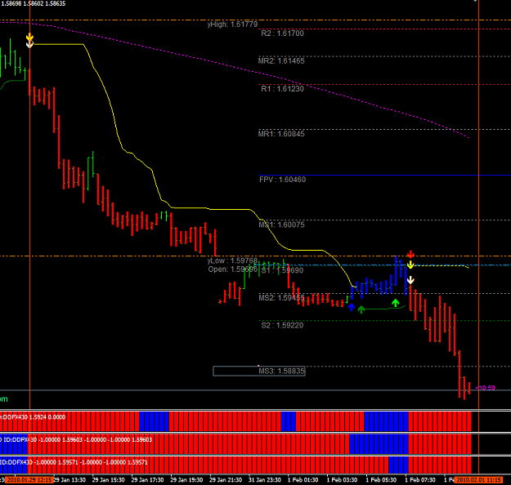Click the 1 Feb 01:30 time label

[x=303, y=480]
